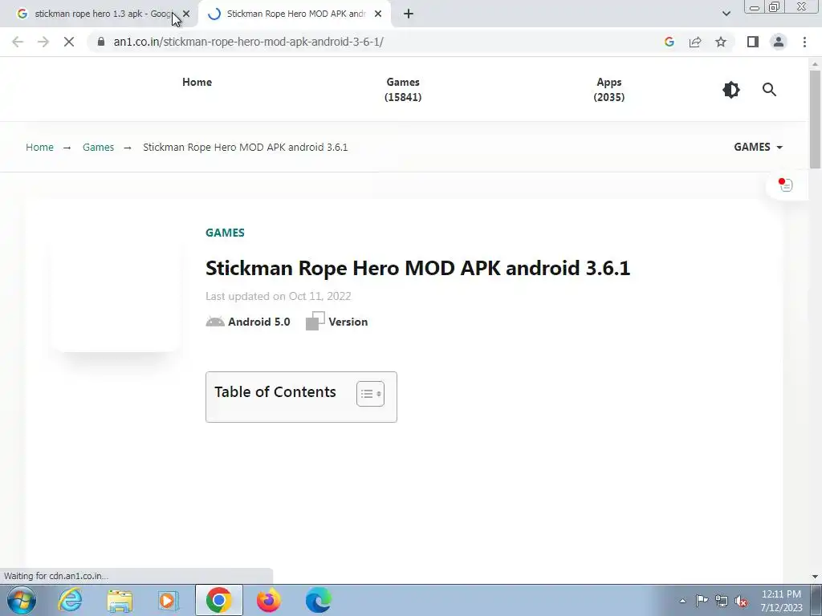
Task: Open Action Center flag icon
Action: [x=702, y=601]
